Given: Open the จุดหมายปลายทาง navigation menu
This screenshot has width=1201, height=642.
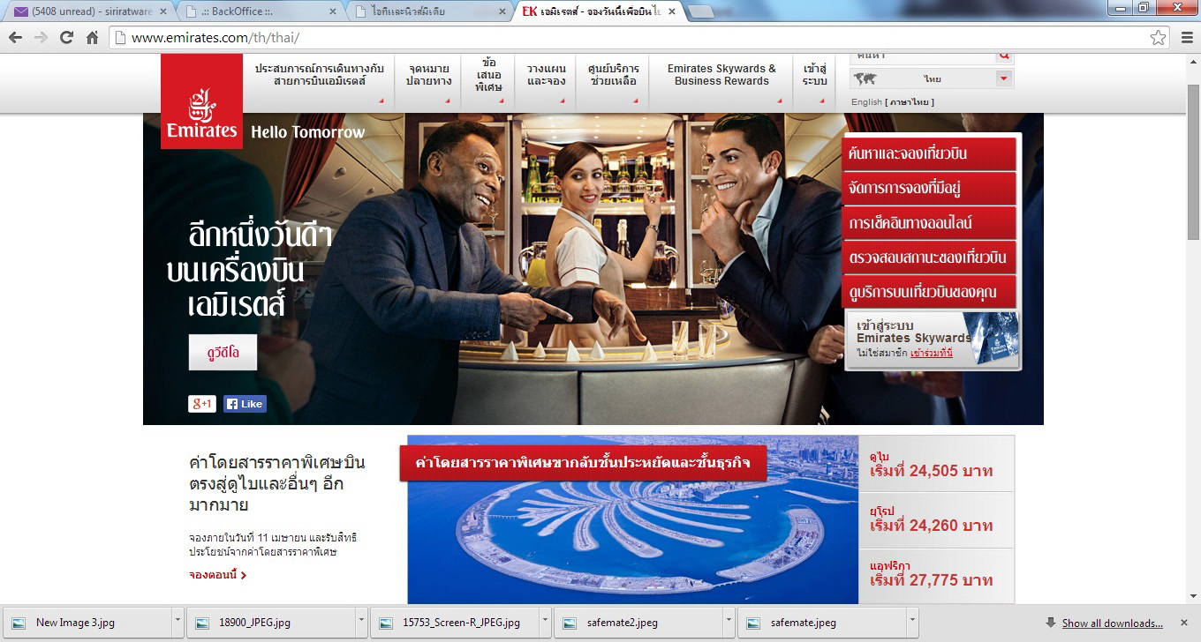Looking at the screenshot, I should [x=428, y=81].
